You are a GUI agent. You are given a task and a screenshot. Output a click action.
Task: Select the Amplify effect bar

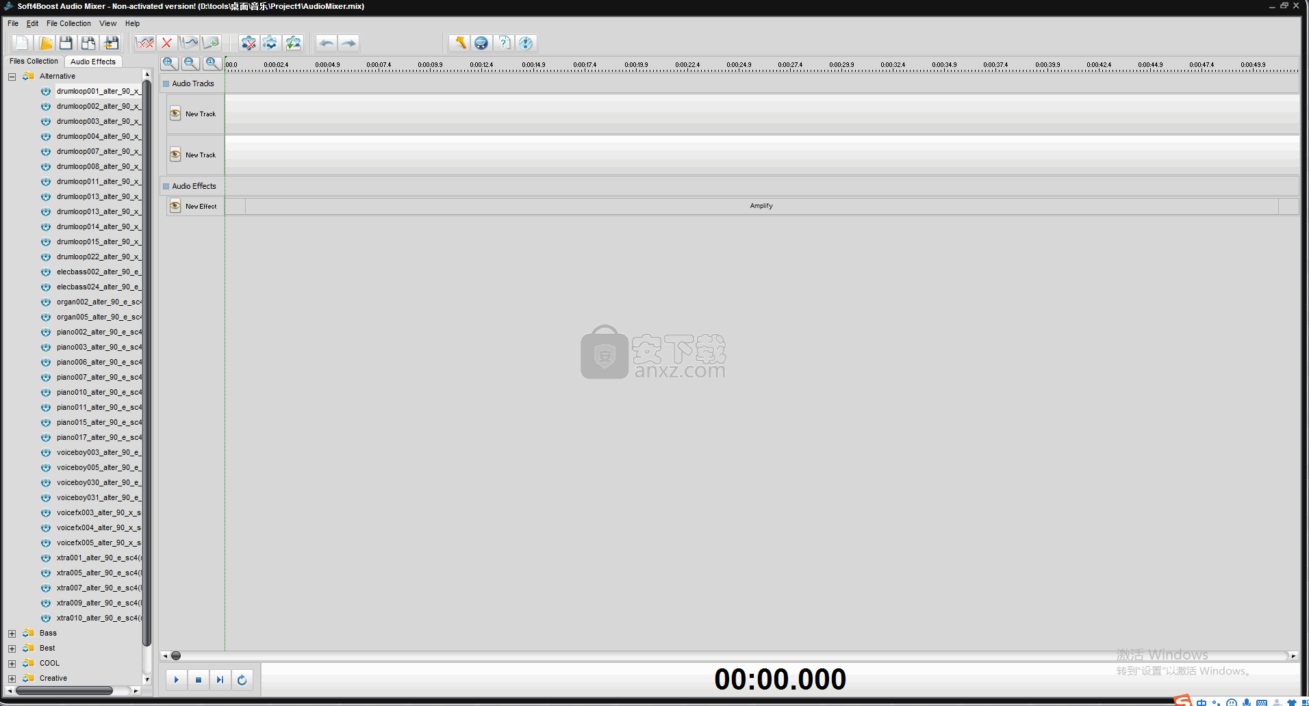(x=761, y=206)
